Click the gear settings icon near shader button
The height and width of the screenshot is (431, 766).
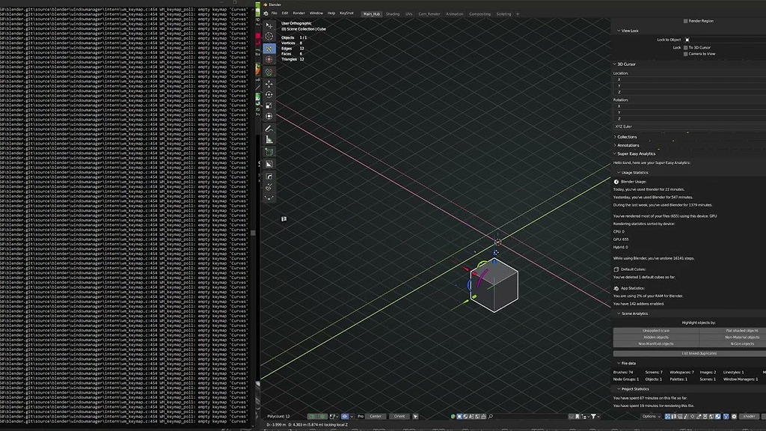point(734,416)
